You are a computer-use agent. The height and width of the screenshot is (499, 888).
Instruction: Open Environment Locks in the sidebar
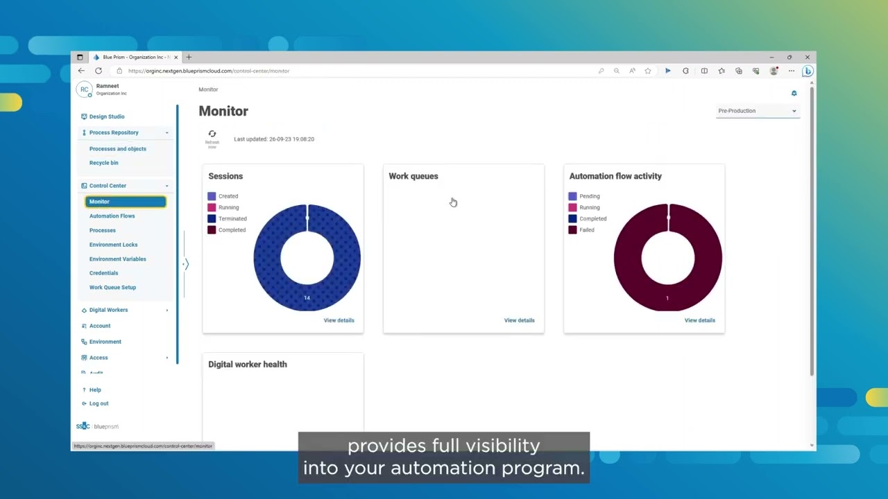click(113, 245)
